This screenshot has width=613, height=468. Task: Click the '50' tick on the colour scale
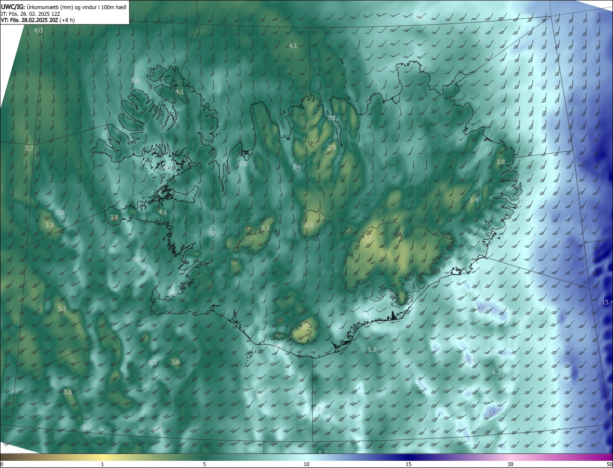609,464
